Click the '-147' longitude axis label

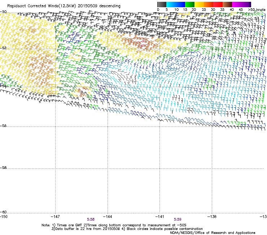pos(55,217)
